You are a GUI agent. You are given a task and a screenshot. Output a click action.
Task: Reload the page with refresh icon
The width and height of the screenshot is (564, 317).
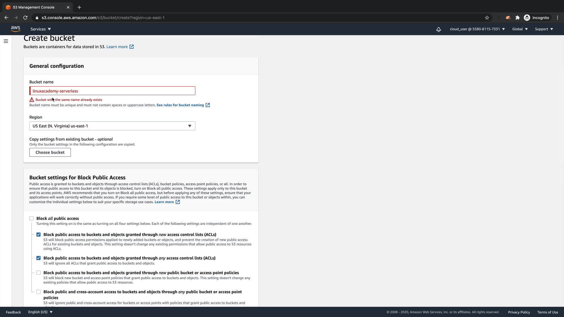pyautogui.click(x=25, y=18)
